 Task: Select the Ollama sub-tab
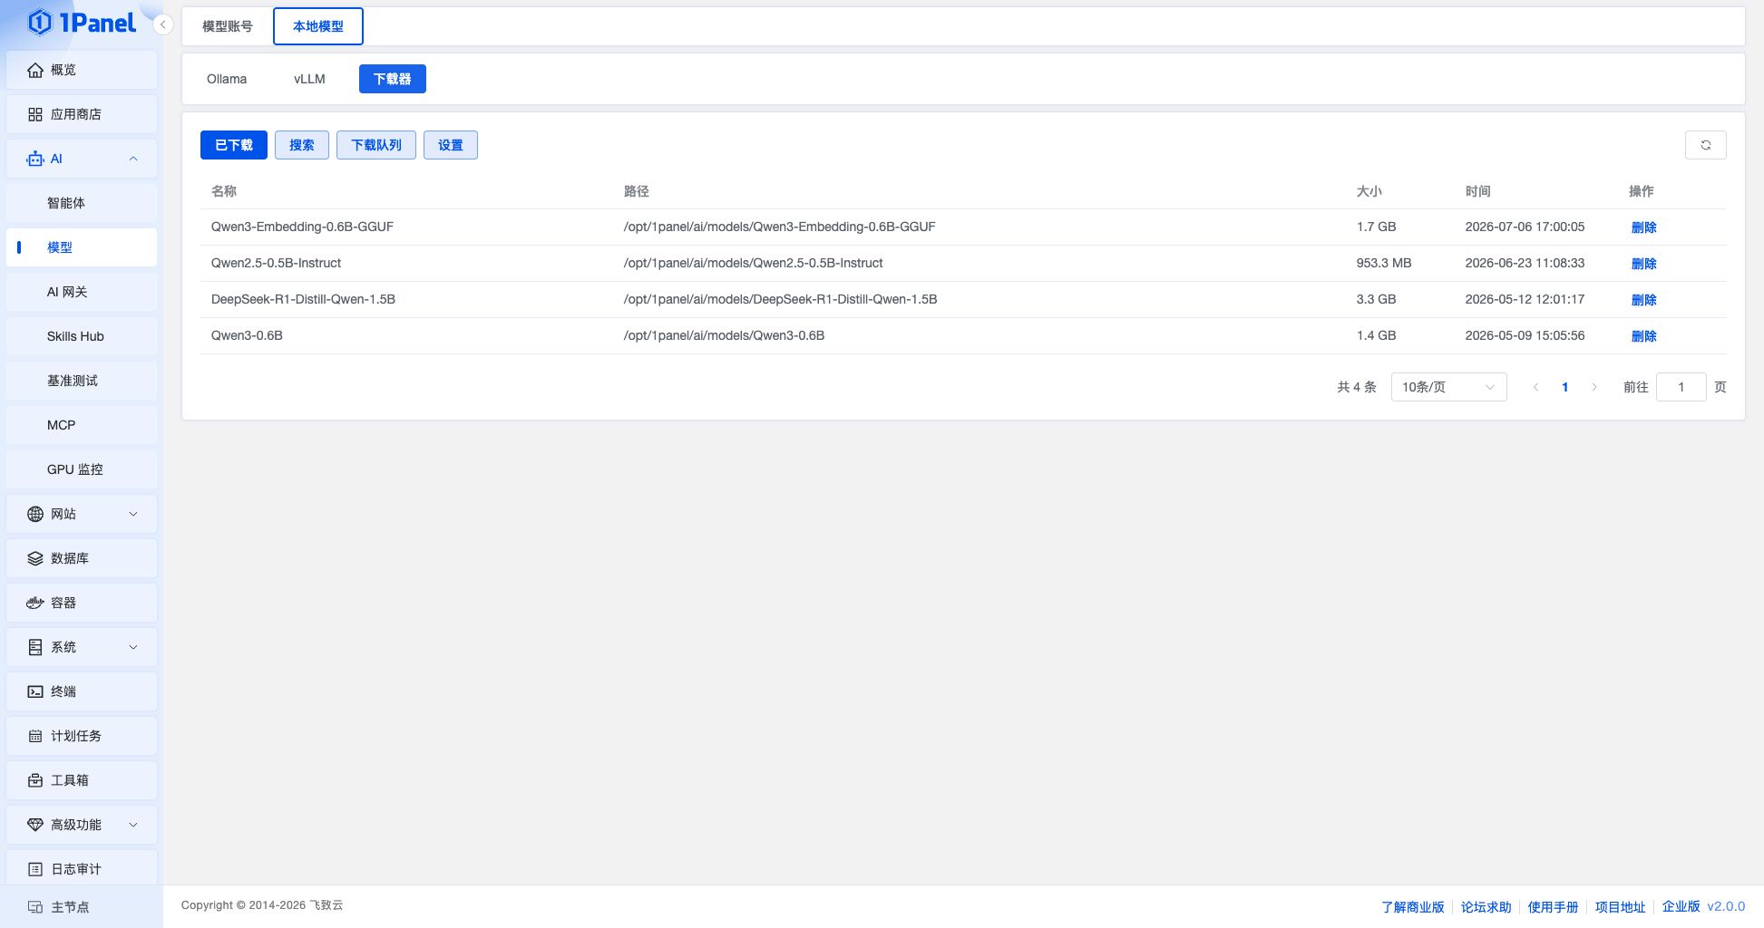pyautogui.click(x=227, y=79)
